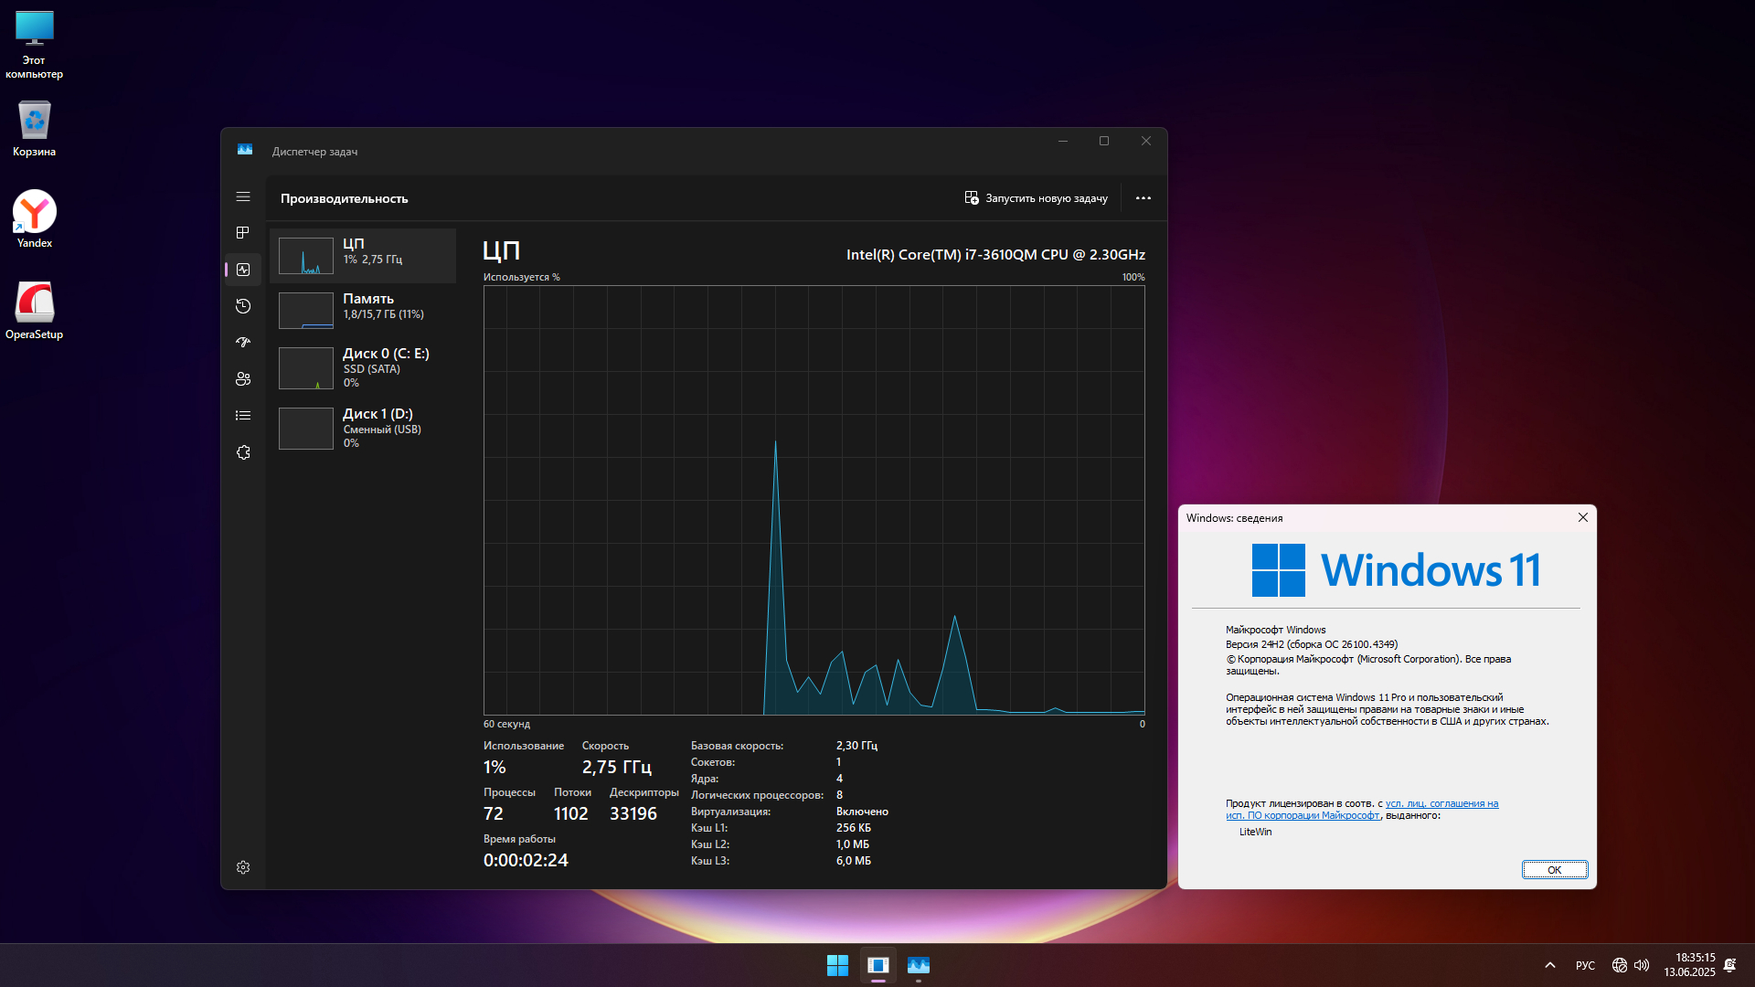Open the Users sidebar icon
This screenshot has height=987, width=1755.
(243, 379)
